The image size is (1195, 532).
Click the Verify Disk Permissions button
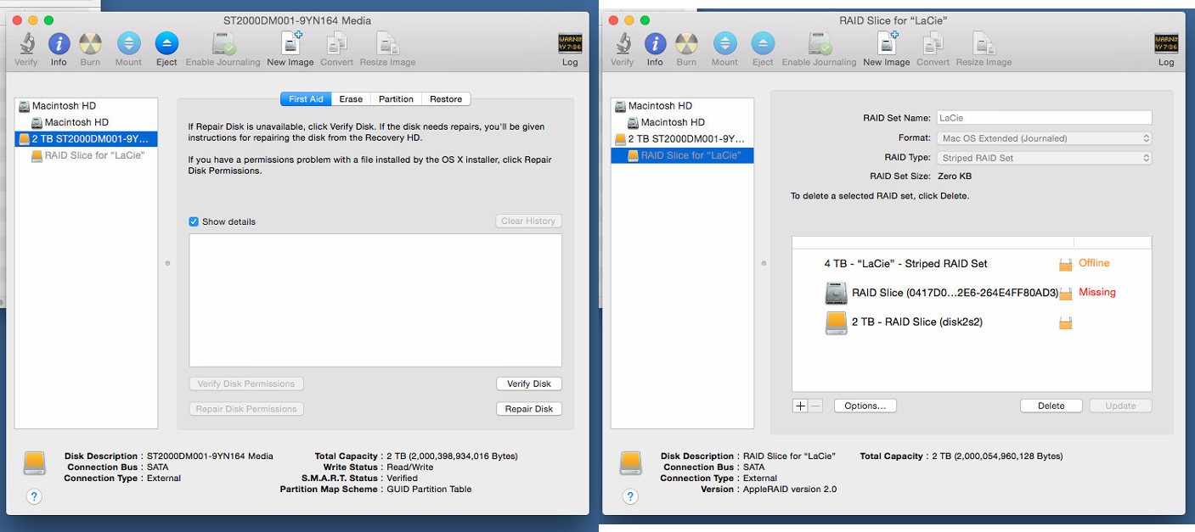click(x=246, y=384)
